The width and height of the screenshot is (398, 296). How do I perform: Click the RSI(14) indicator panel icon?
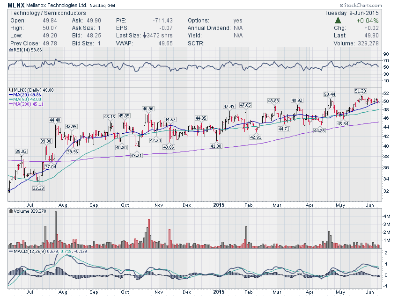(x=11, y=50)
